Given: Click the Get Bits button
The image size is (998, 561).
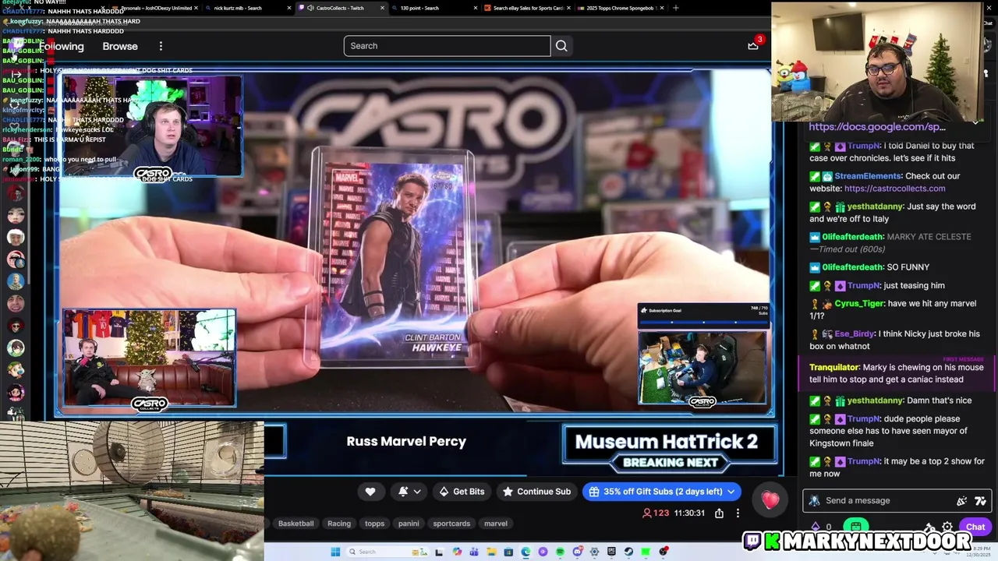Looking at the screenshot, I should click(462, 492).
